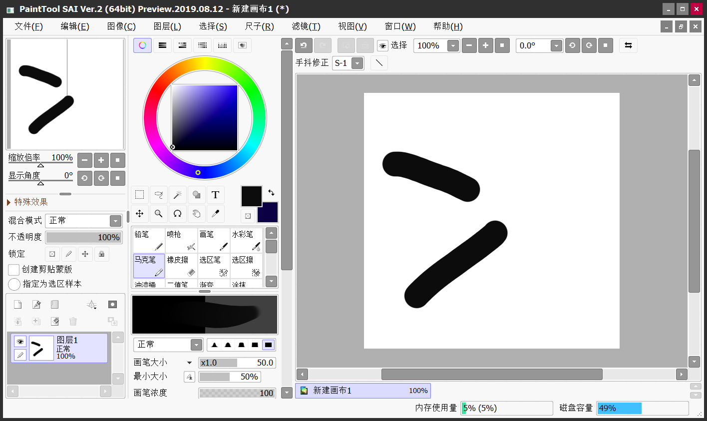This screenshot has height=421, width=707.
Task: Toggle the RGB sliders panel
Action: pyautogui.click(x=162, y=45)
